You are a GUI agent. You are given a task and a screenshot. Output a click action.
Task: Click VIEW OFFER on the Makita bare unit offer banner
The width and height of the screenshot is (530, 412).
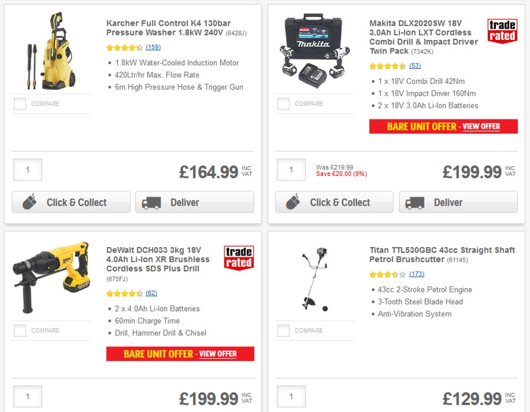pos(481,126)
